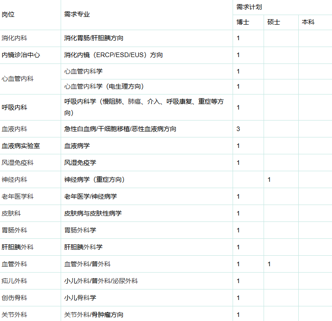
Task: Click the doctoral count 3 for 血液内科
Action: [x=238, y=129]
